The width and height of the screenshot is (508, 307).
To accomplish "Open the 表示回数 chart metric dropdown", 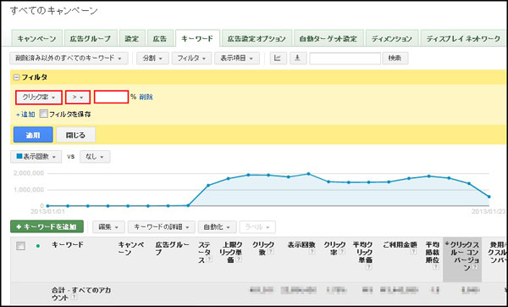I will tap(36, 157).
